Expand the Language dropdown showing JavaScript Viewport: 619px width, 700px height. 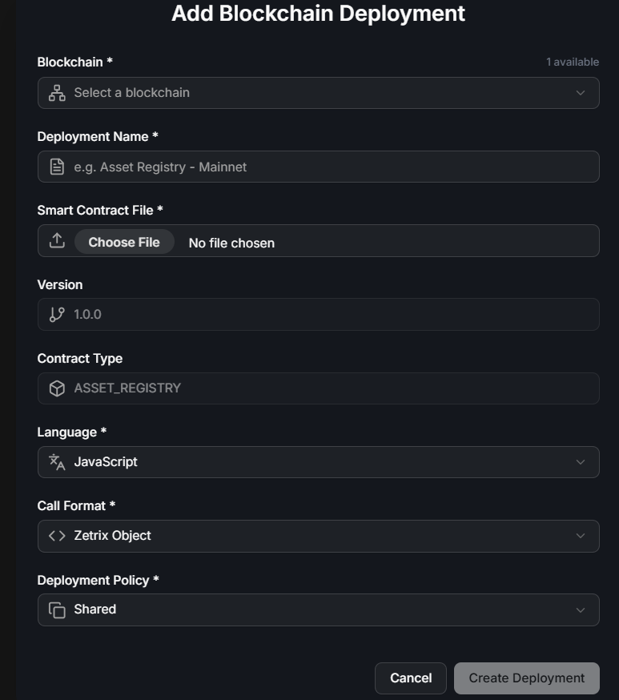point(318,462)
